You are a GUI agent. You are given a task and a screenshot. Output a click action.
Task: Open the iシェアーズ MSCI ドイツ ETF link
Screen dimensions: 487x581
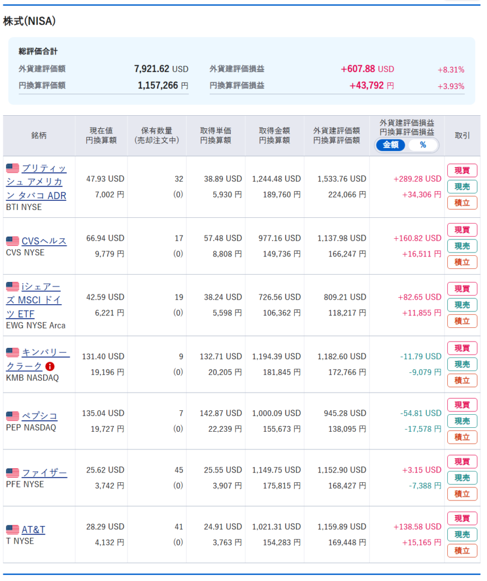click(33, 300)
